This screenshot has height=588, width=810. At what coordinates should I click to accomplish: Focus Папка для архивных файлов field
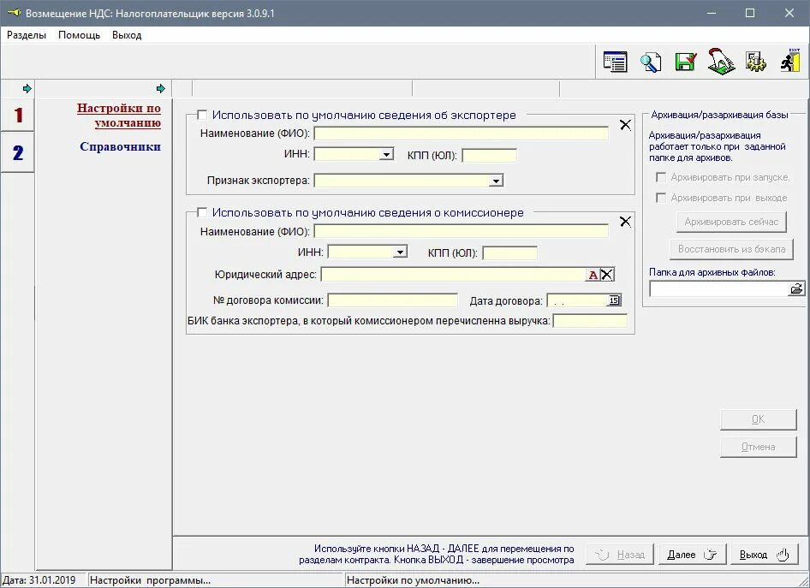click(x=719, y=288)
